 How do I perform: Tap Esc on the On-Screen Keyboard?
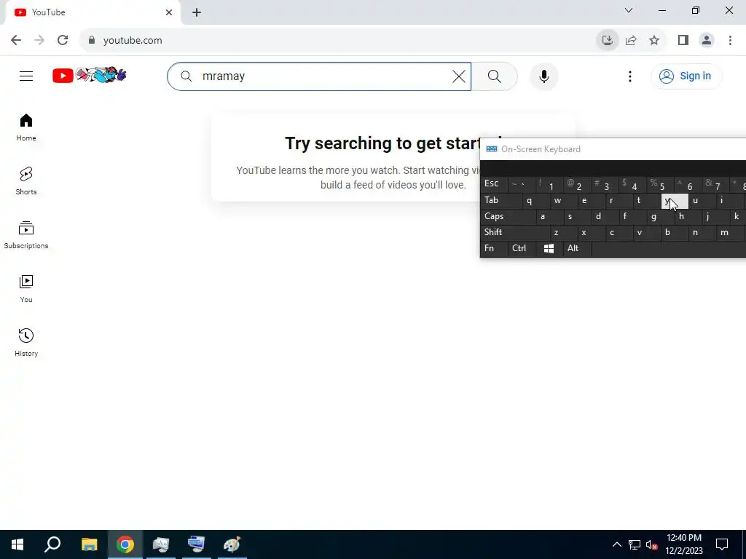click(494, 184)
